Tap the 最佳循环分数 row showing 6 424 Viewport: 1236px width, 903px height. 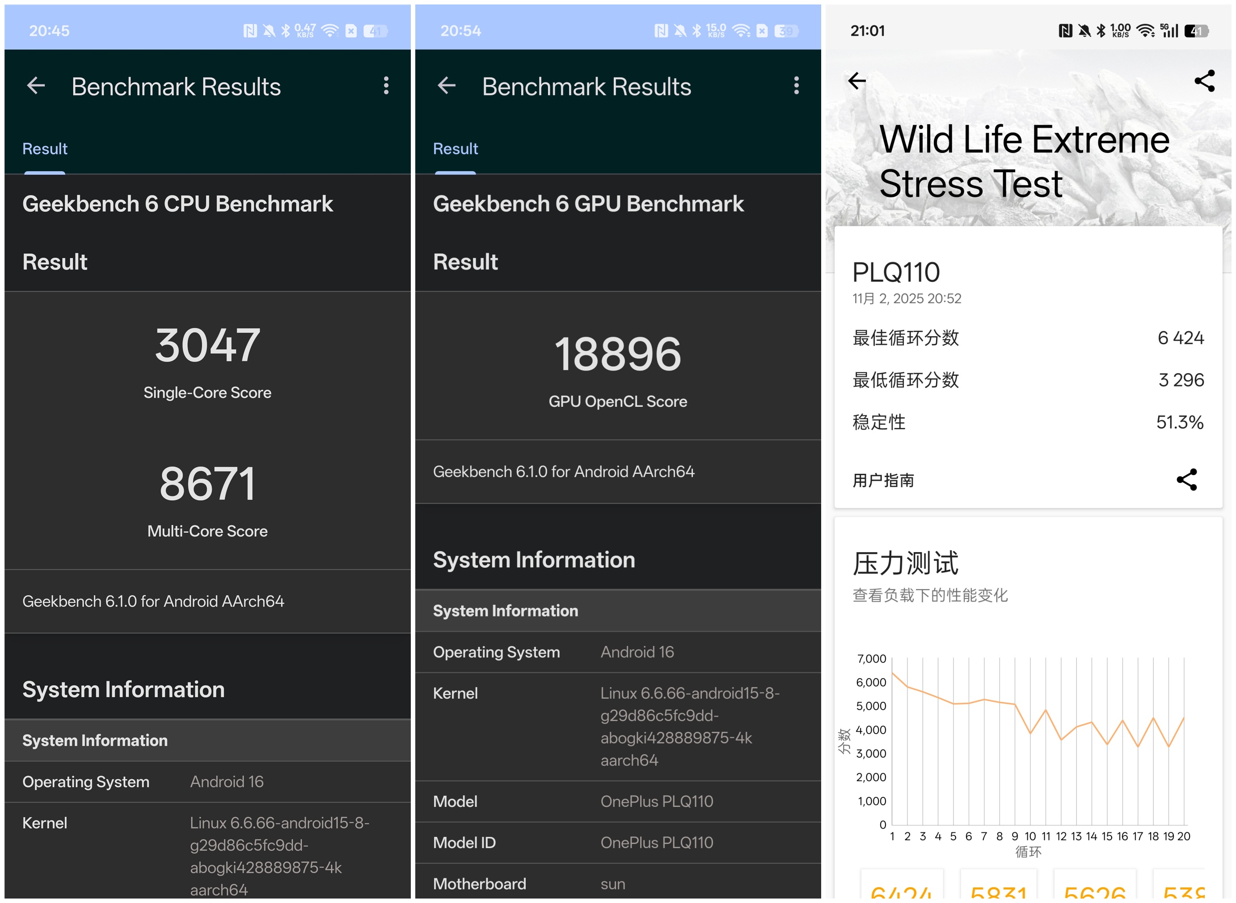pos(1028,338)
